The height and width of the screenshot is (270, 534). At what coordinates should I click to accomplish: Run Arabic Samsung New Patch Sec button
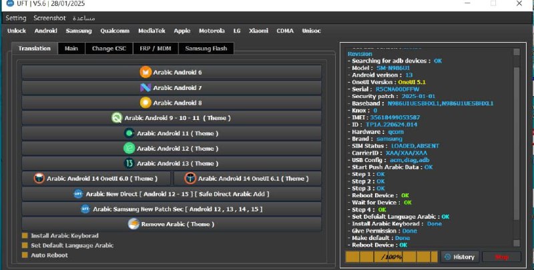(x=172, y=209)
